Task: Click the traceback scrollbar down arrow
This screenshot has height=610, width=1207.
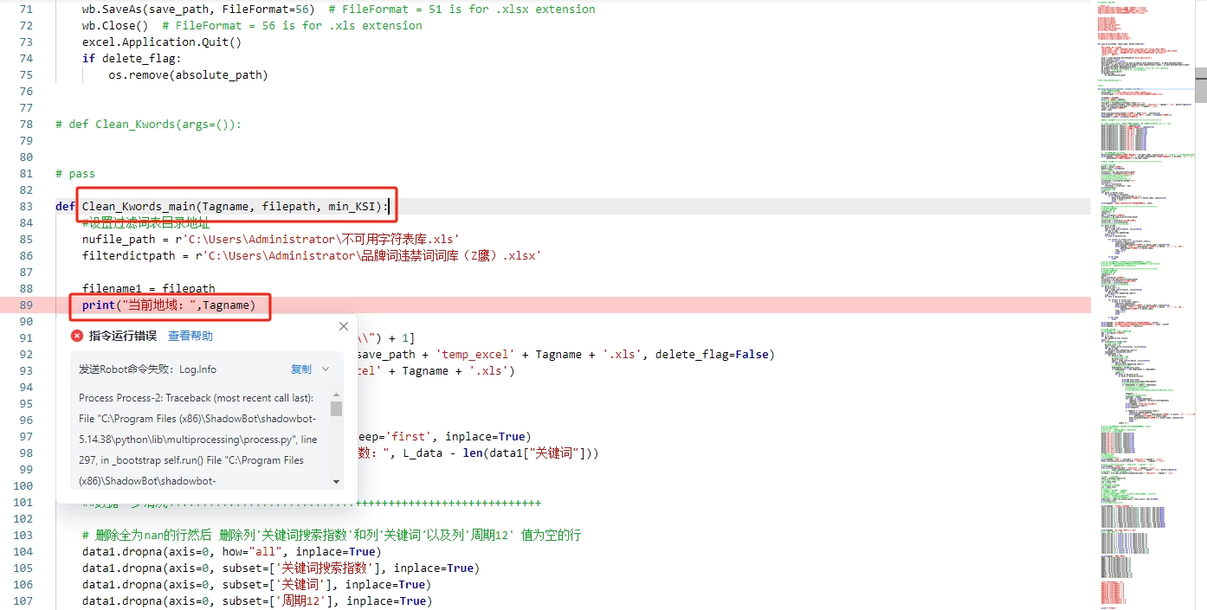Action: point(336,481)
